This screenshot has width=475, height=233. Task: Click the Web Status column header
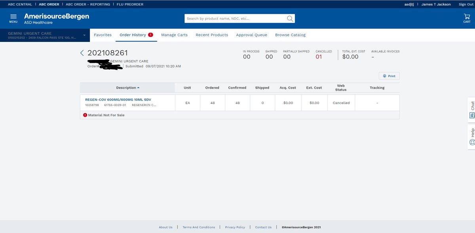(341, 87)
